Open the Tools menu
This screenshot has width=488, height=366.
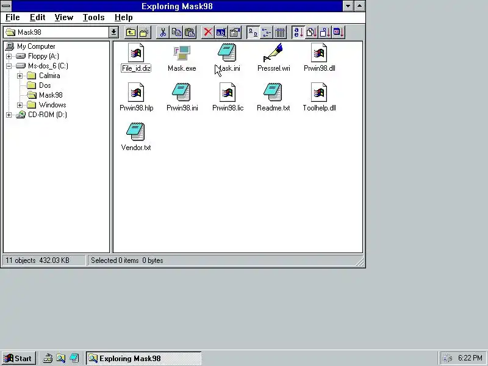(x=93, y=18)
